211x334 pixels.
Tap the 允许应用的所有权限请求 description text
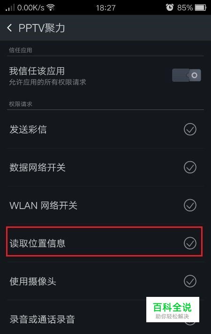click(x=47, y=82)
